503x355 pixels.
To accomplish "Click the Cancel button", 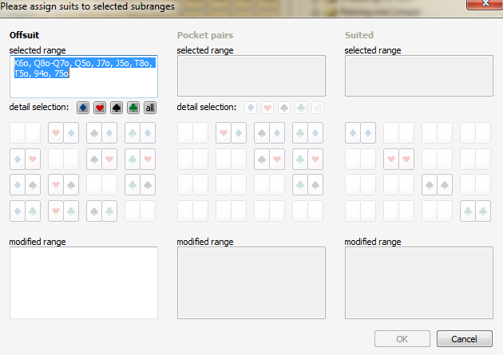I will (464, 339).
